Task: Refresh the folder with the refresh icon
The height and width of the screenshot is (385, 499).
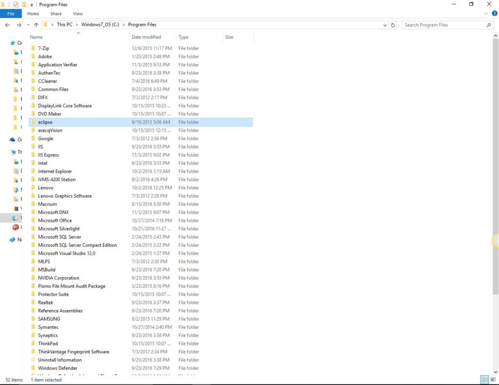Action: click(394, 24)
